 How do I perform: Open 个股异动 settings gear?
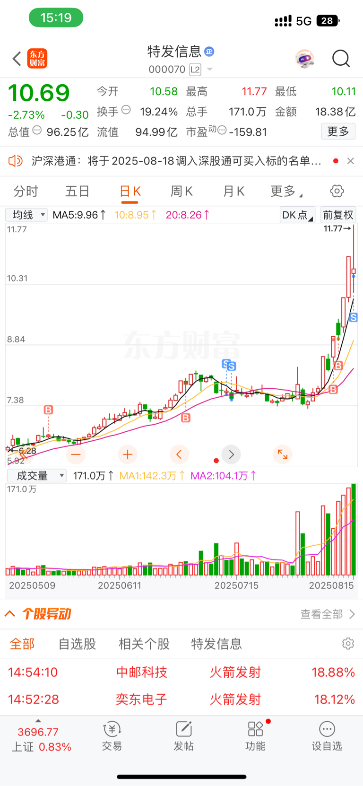(348, 644)
